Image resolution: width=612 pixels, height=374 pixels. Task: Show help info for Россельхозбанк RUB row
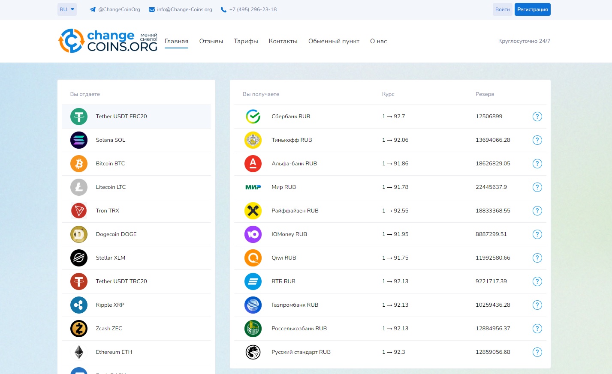tap(537, 329)
